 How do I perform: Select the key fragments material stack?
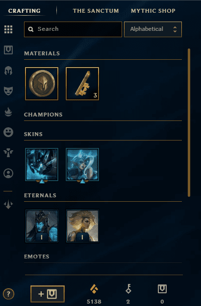(x=82, y=84)
